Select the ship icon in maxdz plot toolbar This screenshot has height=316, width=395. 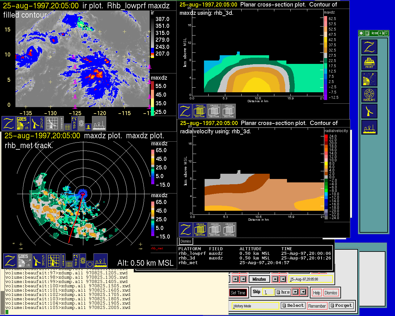[101, 261]
